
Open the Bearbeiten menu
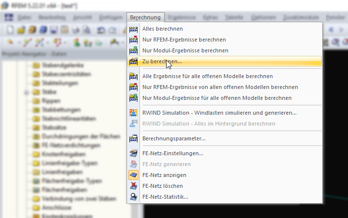click(52, 17)
